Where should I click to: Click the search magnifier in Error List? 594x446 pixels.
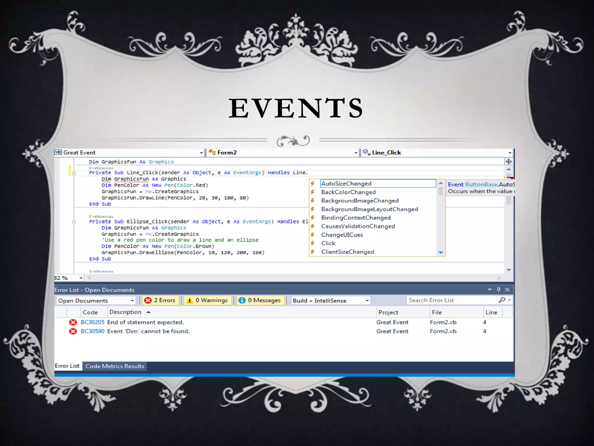pos(502,300)
